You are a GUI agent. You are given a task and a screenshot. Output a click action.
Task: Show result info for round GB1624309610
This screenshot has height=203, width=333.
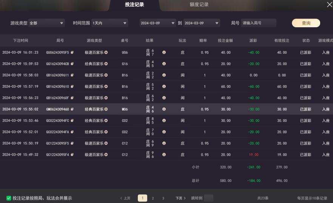164,87
